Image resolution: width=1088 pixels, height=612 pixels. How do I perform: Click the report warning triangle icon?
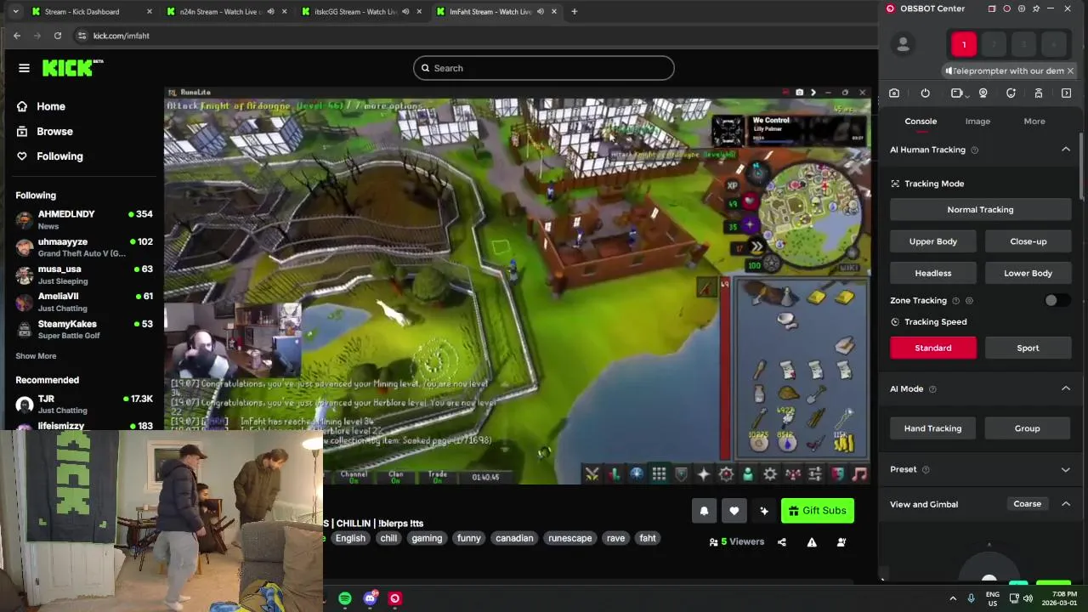[x=812, y=542]
